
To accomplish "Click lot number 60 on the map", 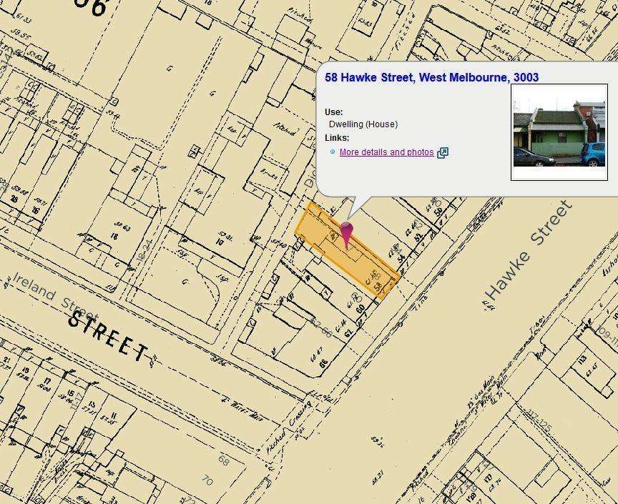I will (x=360, y=309).
